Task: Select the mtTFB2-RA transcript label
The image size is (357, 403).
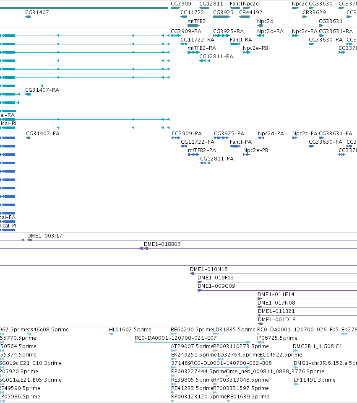Action: pyautogui.click(x=202, y=48)
